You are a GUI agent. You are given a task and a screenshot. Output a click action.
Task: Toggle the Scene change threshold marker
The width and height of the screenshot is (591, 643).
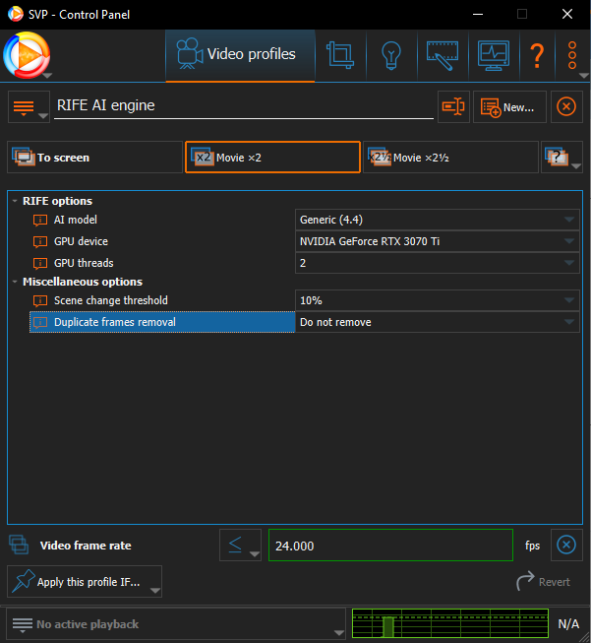(x=40, y=300)
